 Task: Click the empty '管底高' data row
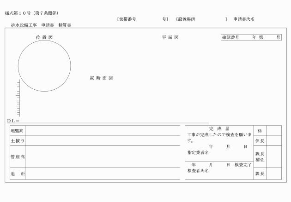(x=103, y=157)
